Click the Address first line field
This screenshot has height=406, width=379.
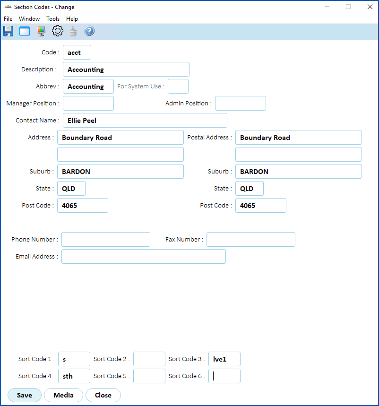click(x=121, y=138)
